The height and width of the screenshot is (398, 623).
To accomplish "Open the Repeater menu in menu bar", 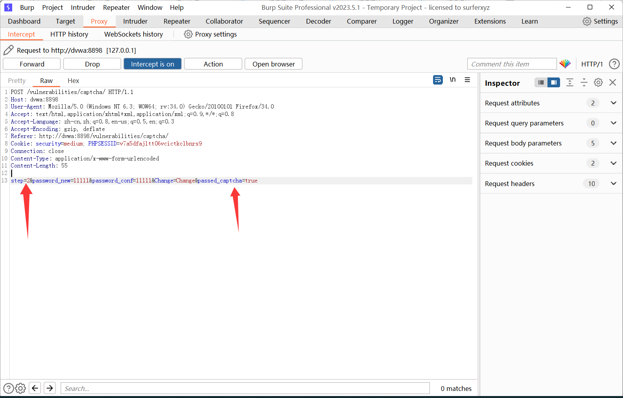I will coord(116,7).
